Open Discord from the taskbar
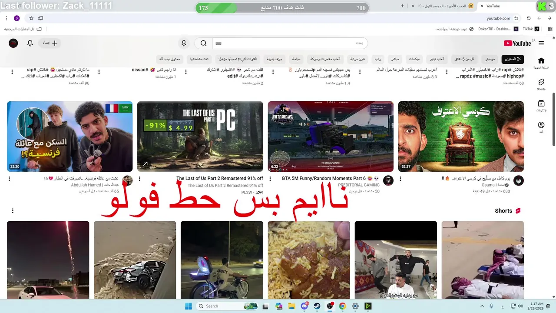The image size is (556, 313). coord(304,306)
